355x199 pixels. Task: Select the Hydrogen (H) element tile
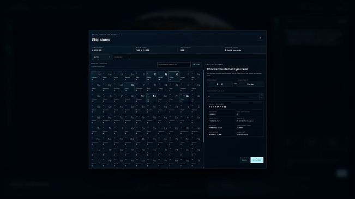(96, 77)
